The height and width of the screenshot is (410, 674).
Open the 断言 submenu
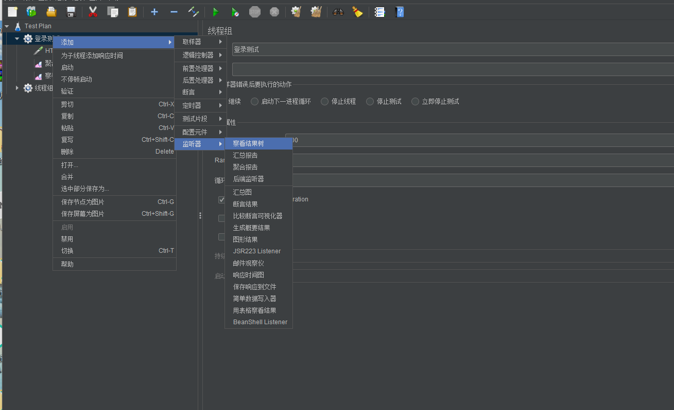point(201,92)
